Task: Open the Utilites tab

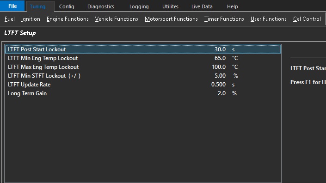Action: click(170, 6)
